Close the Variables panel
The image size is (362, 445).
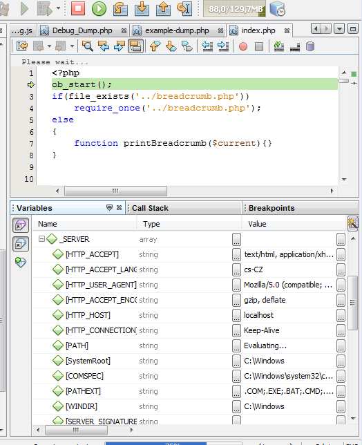click(x=119, y=208)
